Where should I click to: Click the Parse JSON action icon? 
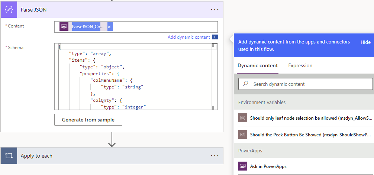pyautogui.click(x=9, y=10)
